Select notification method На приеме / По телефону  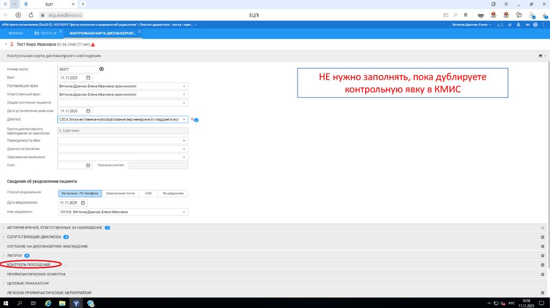[x=80, y=193]
